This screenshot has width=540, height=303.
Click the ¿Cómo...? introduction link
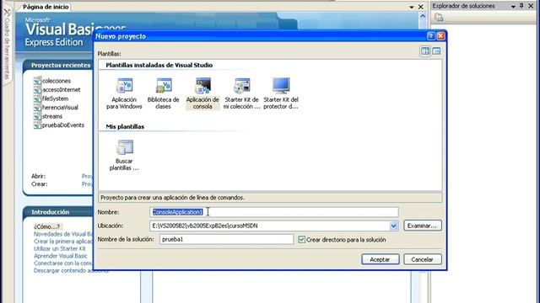coord(47,226)
